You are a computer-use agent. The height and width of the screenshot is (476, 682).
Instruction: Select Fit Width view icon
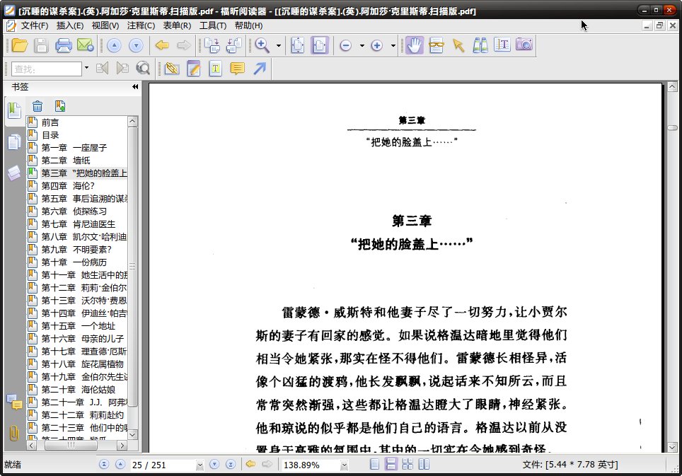coord(320,45)
